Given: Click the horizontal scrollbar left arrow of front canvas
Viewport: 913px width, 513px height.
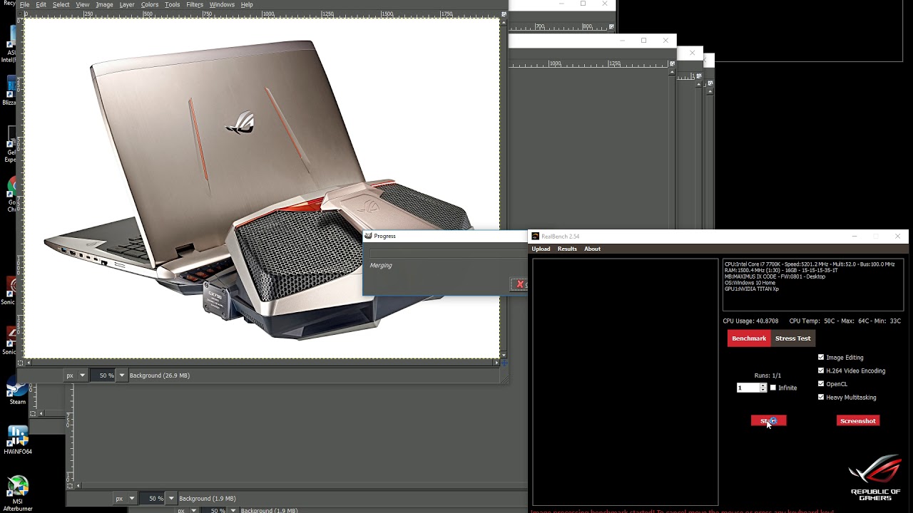Looking at the screenshot, I should [x=28, y=363].
